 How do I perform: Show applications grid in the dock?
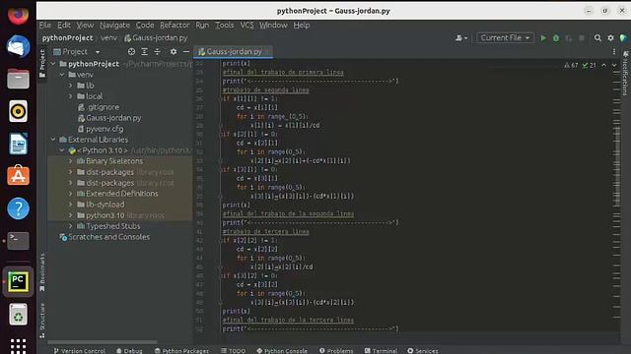pos(18,345)
